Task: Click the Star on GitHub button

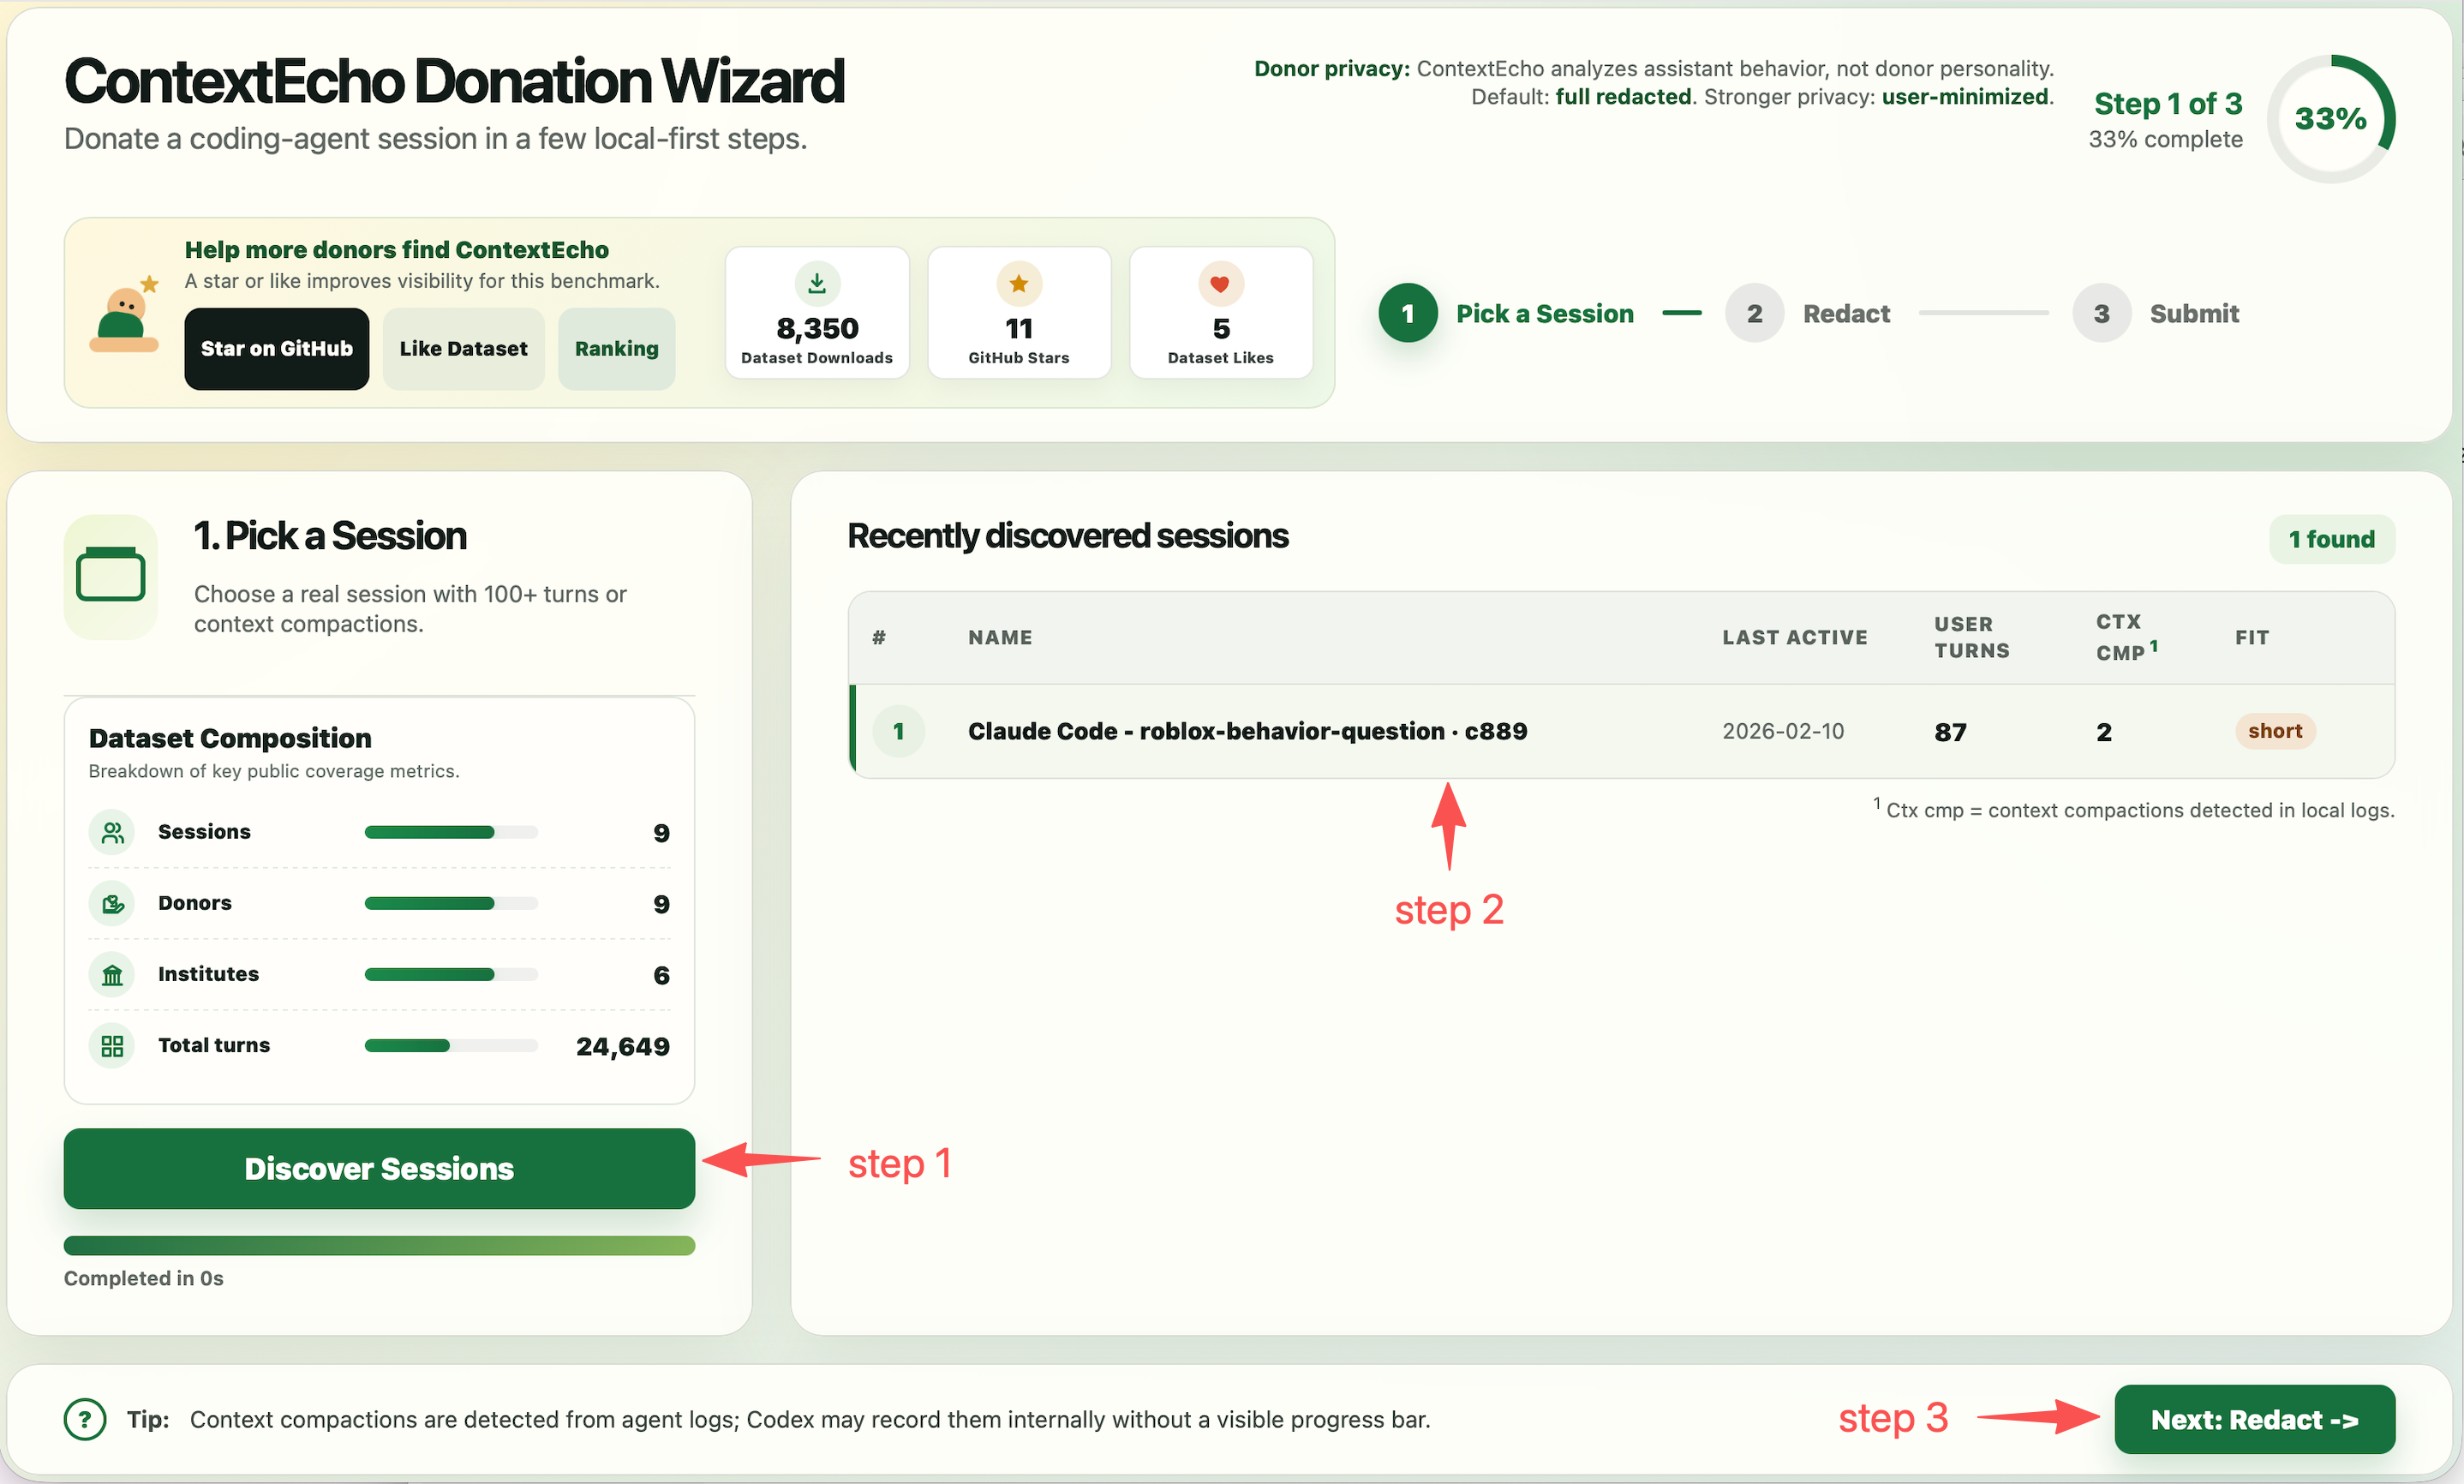Action: [276, 348]
